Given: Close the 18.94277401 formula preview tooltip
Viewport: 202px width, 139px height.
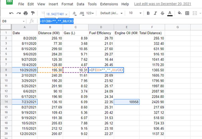Looking at the screenshot, I should [x=66, y=14].
